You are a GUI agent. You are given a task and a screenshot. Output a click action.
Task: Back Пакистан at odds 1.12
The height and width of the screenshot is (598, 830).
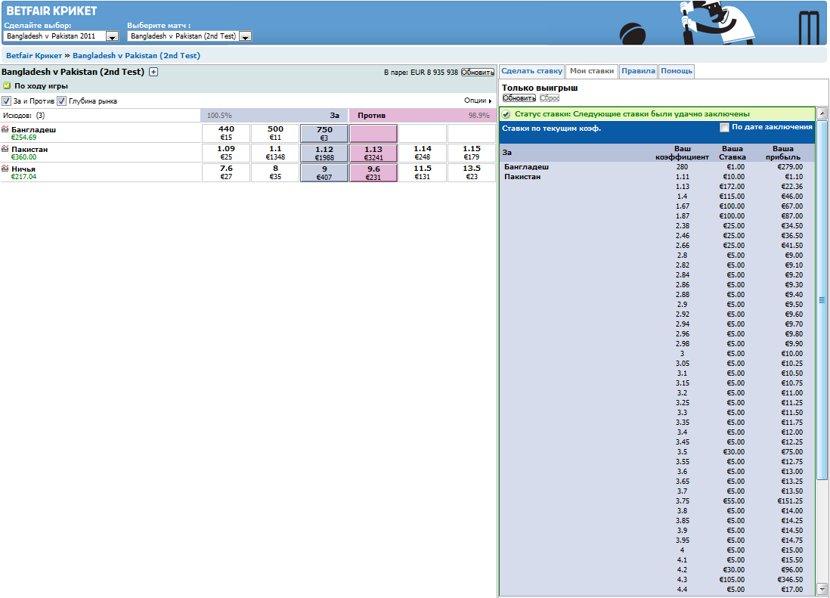pyautogui.click(x=324, y=153)
